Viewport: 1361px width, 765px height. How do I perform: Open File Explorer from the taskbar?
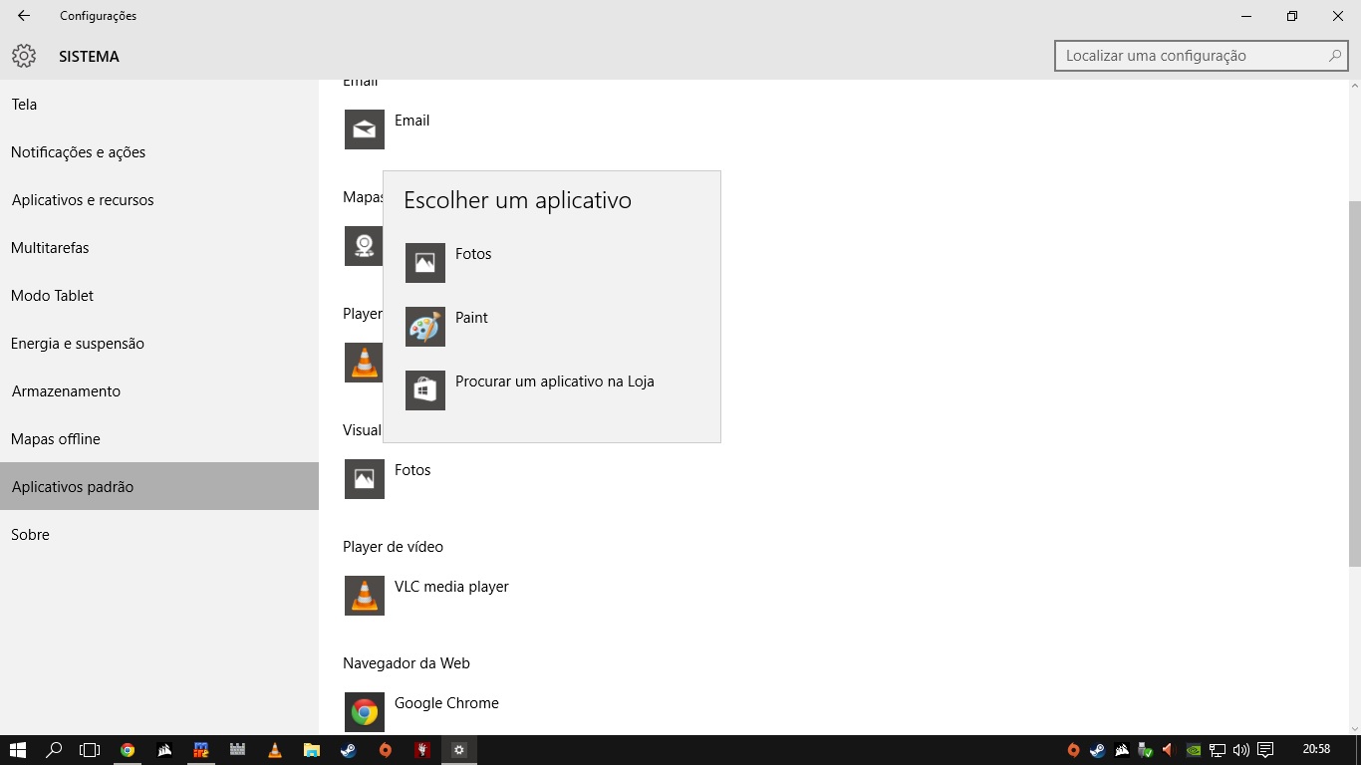[312, 750]
